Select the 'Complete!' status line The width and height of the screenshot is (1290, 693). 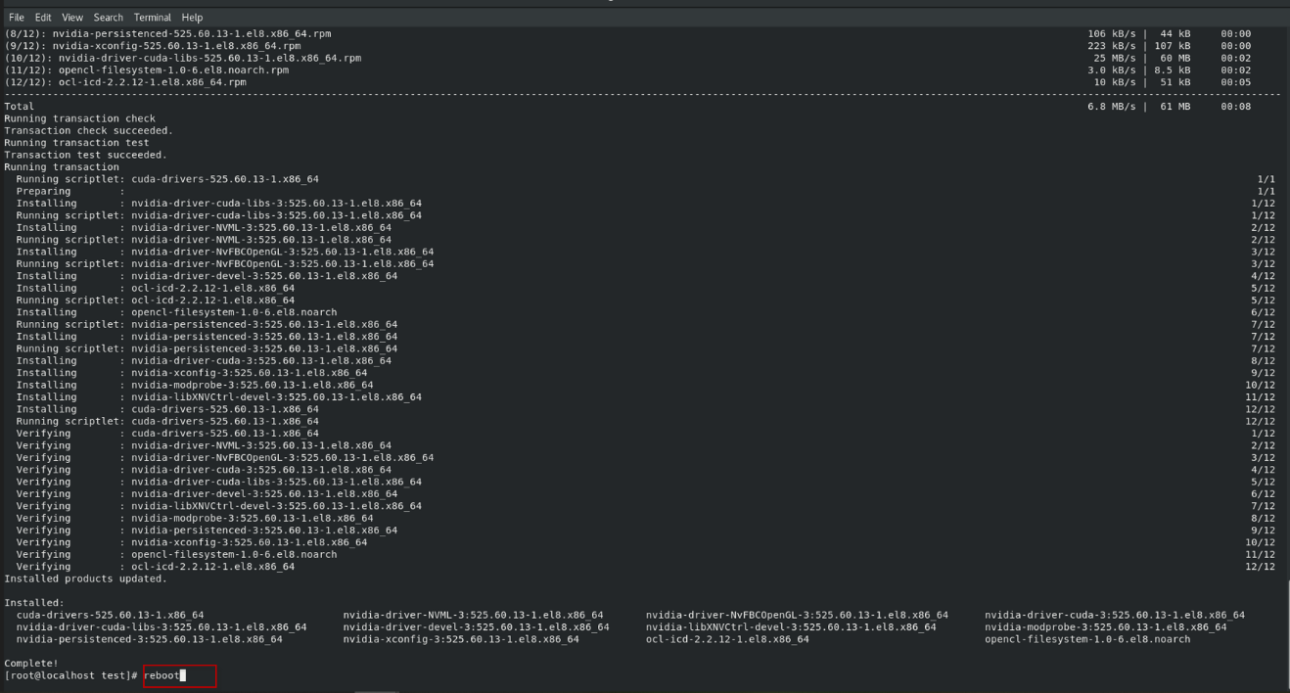pyautogui.click(x=31, y=663)
